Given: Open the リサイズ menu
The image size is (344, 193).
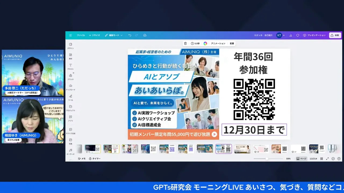Looking at the screenshot, I should pyautogui.click(x=95, y=35).
